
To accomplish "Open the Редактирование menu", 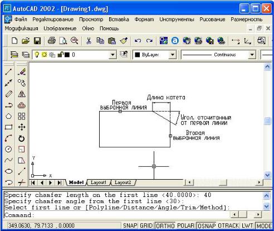I will click(53, 20).
